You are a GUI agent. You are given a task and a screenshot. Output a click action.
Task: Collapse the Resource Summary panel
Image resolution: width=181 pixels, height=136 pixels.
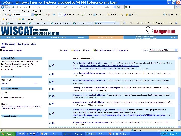pos(2,77)
